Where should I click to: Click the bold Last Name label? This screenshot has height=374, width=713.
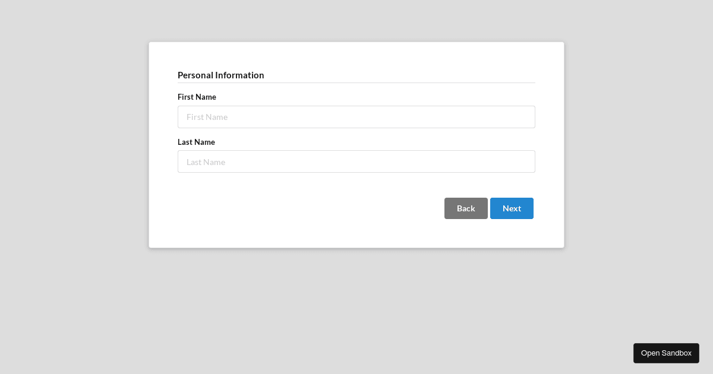pyautogui.click(x=196, y=142)
